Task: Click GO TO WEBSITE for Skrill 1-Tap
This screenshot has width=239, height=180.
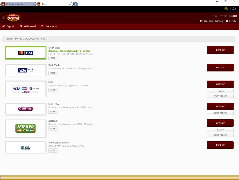Action: coord(220,113)
